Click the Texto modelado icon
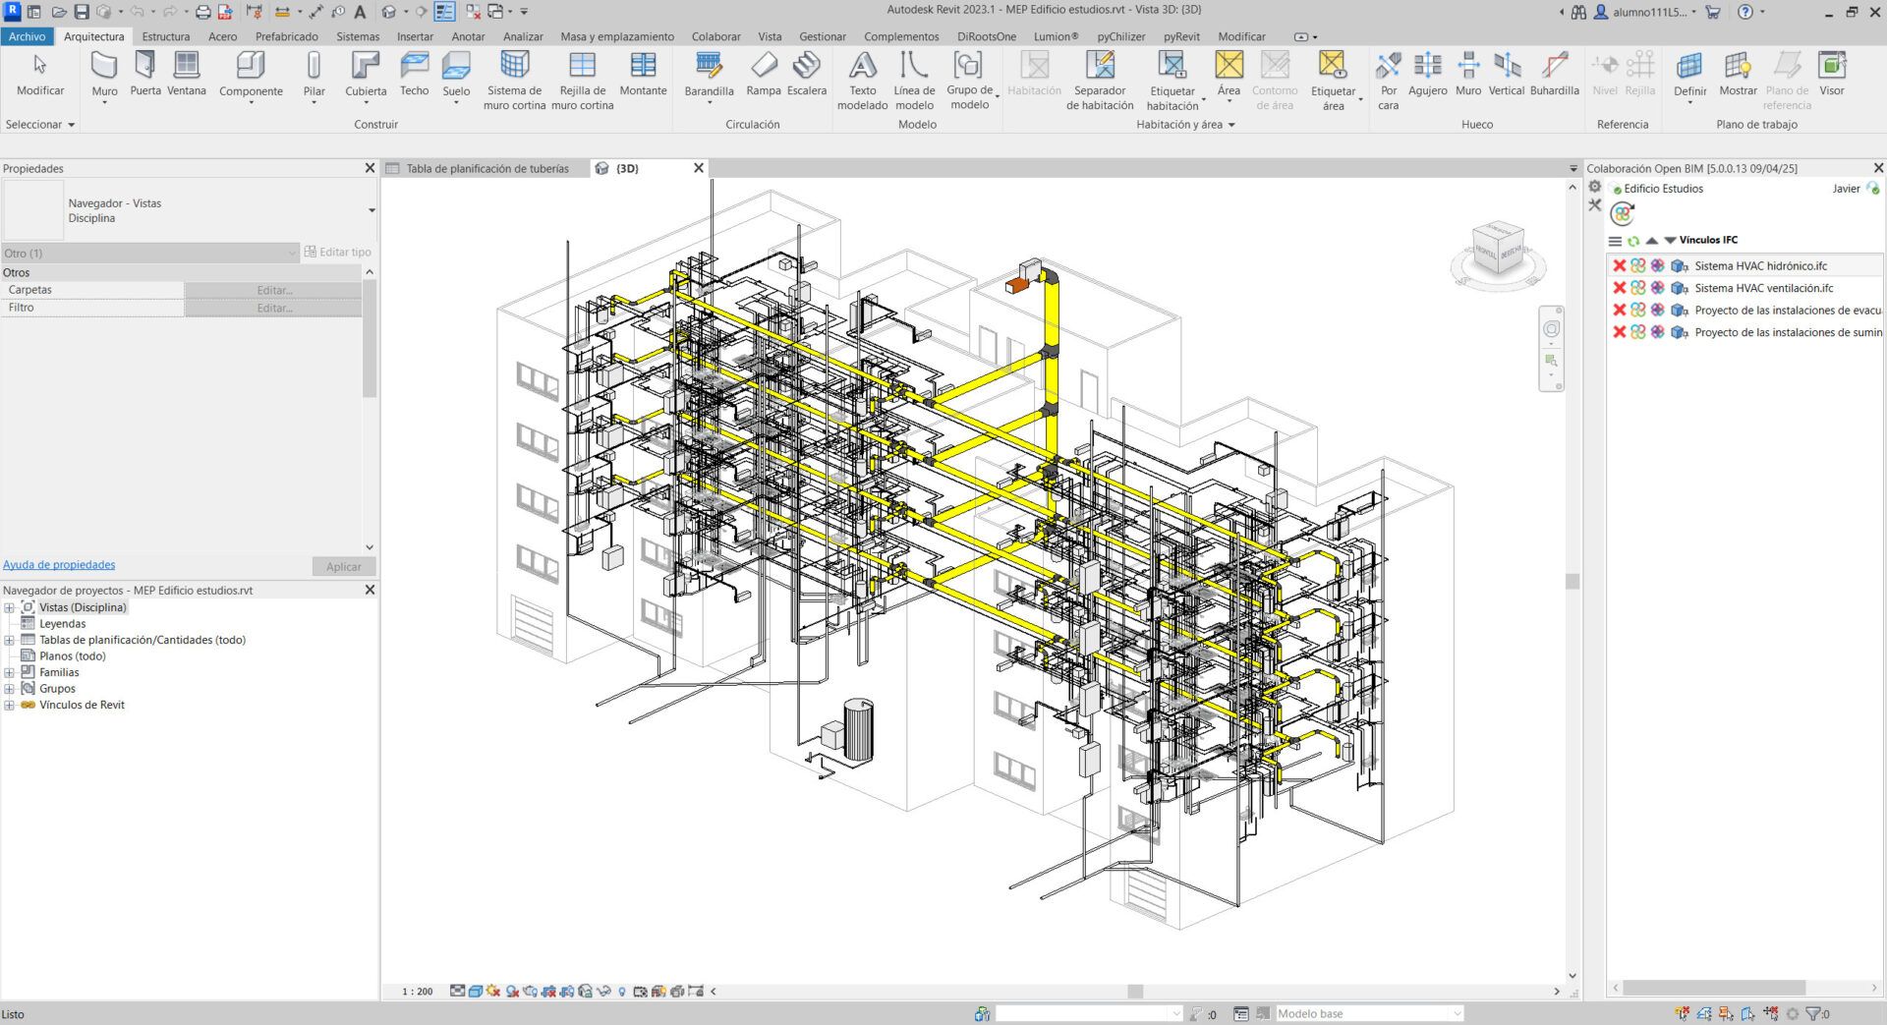Screen dimensions: 1887x1025 click(x=862, y=79)
